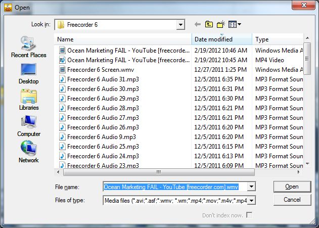Expand the File name history dropdown
Viewport: 319px width, 228px height.
[x=251, y=187]
